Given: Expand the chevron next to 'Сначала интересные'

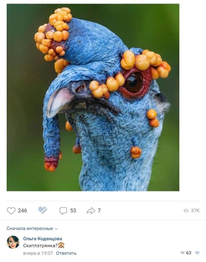Looking at the screenshot, I should pos(56,229).
